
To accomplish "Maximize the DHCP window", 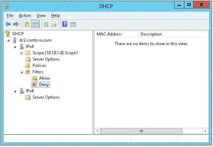I will click(189, 5).
